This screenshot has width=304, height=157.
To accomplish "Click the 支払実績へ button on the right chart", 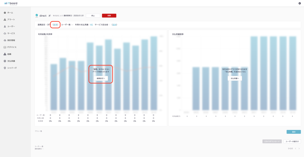I will [x=235, y=78].
